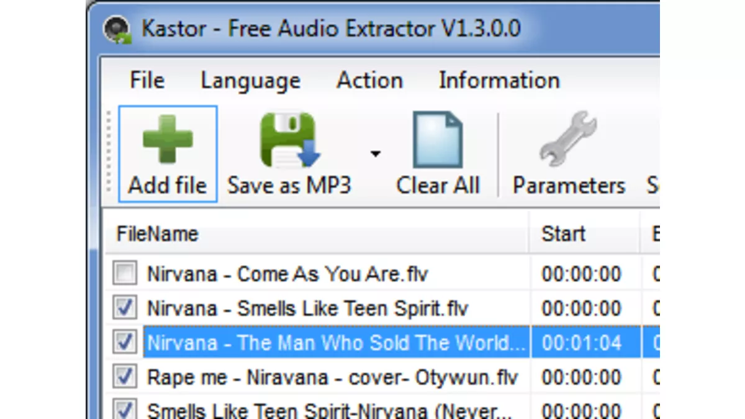Click the 00:01:04 start time cell

point(581,343)
